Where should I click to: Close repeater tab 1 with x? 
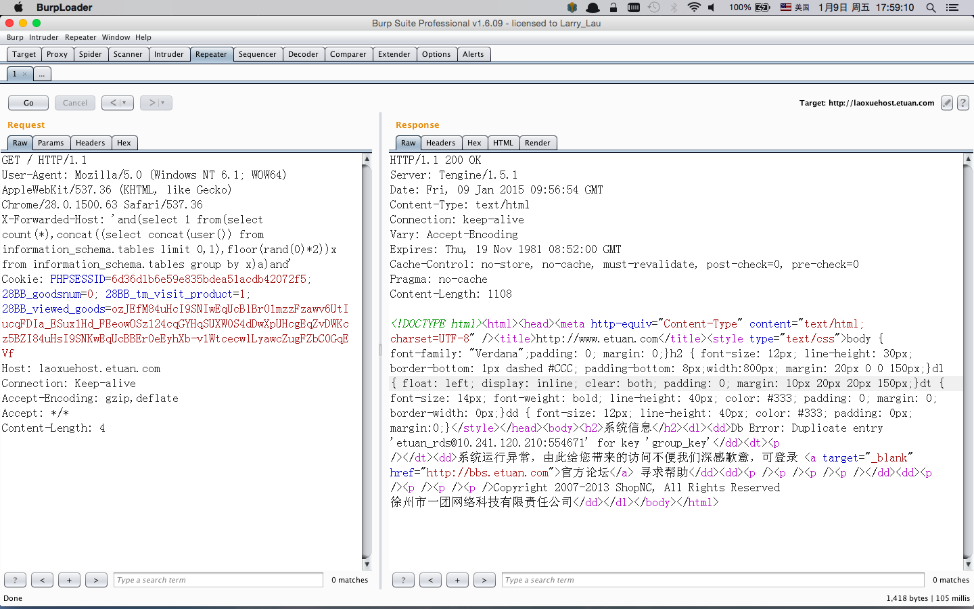pyautogui.click(x=25, y=74)
